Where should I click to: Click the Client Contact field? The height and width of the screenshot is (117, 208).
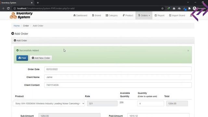(118, 85)
